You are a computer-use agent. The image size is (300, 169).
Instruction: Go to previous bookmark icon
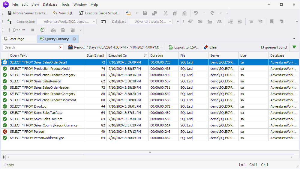[x=281, y=21]
